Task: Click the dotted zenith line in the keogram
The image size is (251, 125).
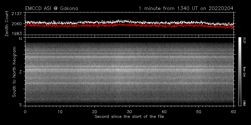Action: [129, 72]
